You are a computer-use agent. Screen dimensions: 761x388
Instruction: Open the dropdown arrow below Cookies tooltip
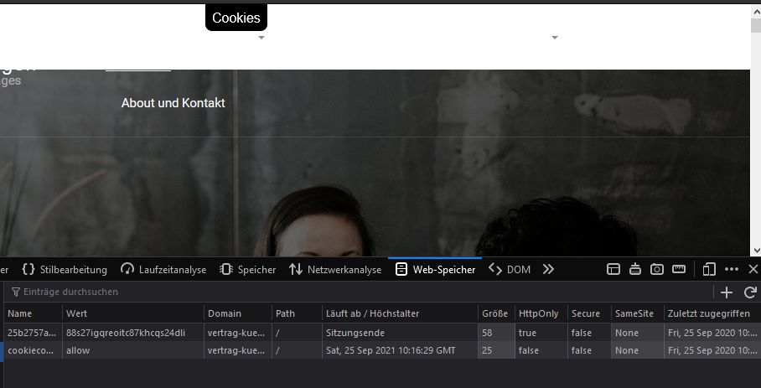[261, 38]
